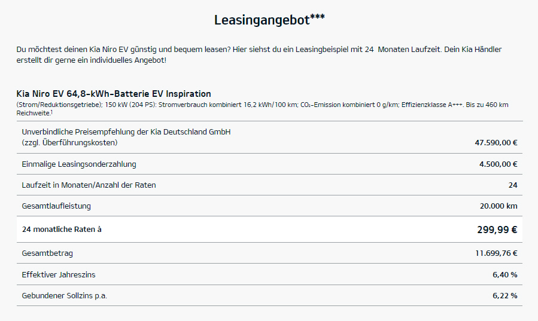Click the Effektiver Jahreszins label

tap(59, 274)
